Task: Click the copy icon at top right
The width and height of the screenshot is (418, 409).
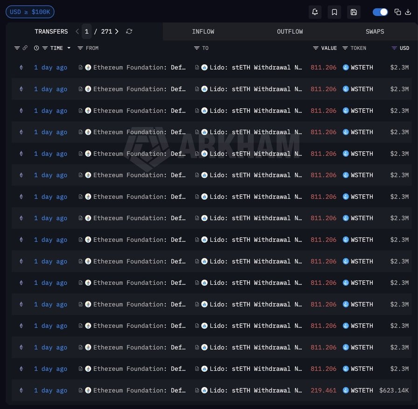Action: pos(397,12)
